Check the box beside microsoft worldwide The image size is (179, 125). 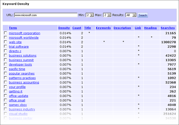(5, 37)
